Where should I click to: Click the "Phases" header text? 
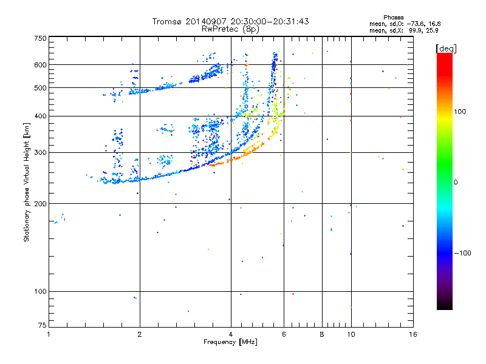[x=393, y=18]
